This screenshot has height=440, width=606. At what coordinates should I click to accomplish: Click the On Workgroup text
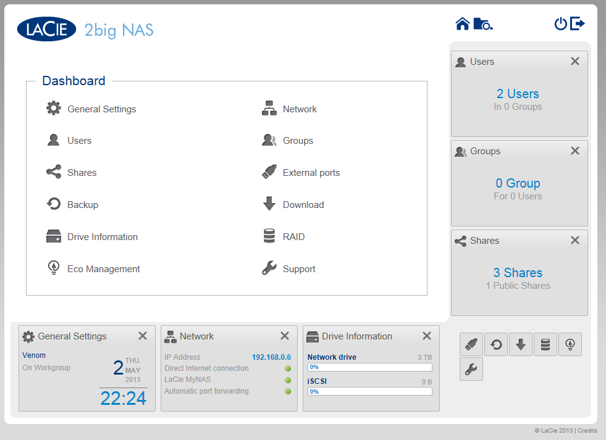pos(46,367)
